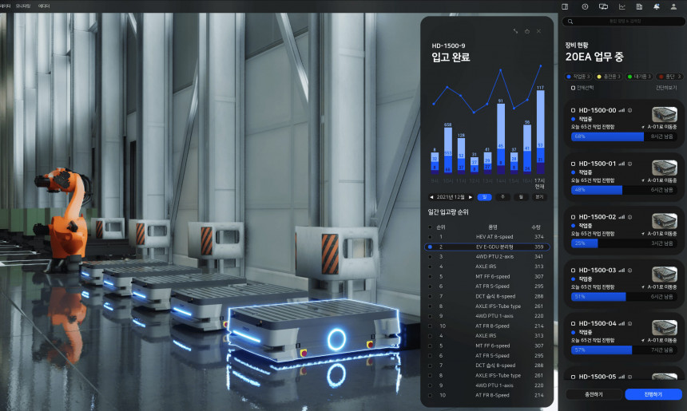Viewport: 687px width, 411px height.
Task: Select the weekly (주) chart tab
Action: point(502,196)
